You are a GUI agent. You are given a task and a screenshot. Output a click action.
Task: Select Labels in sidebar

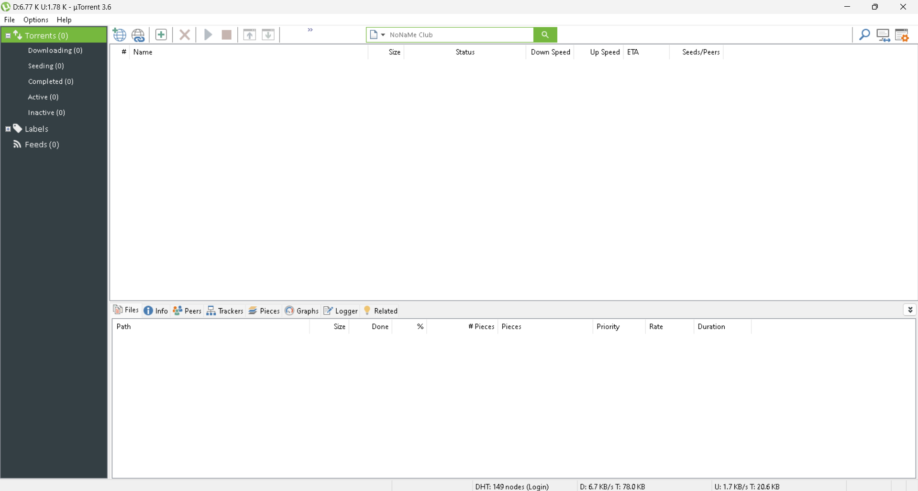[36, 129]
